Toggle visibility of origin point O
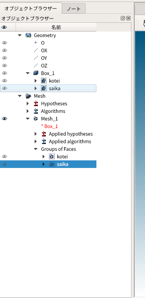145x298 pixels. pyautogui.click(x=4, y=43)
